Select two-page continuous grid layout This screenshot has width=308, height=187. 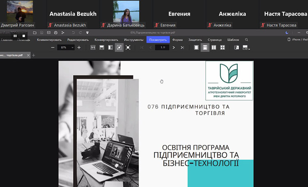click(x=222, y=47)
